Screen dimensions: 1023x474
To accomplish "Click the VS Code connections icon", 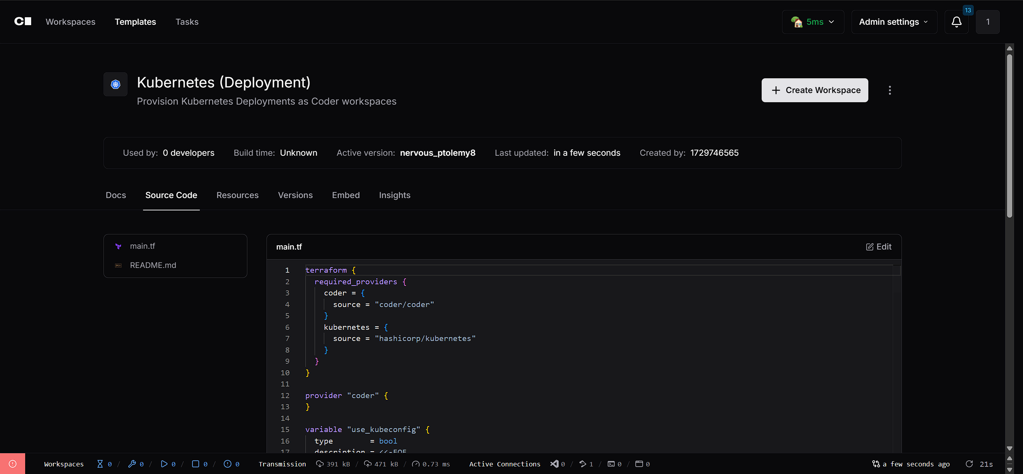I will (554, 464).
